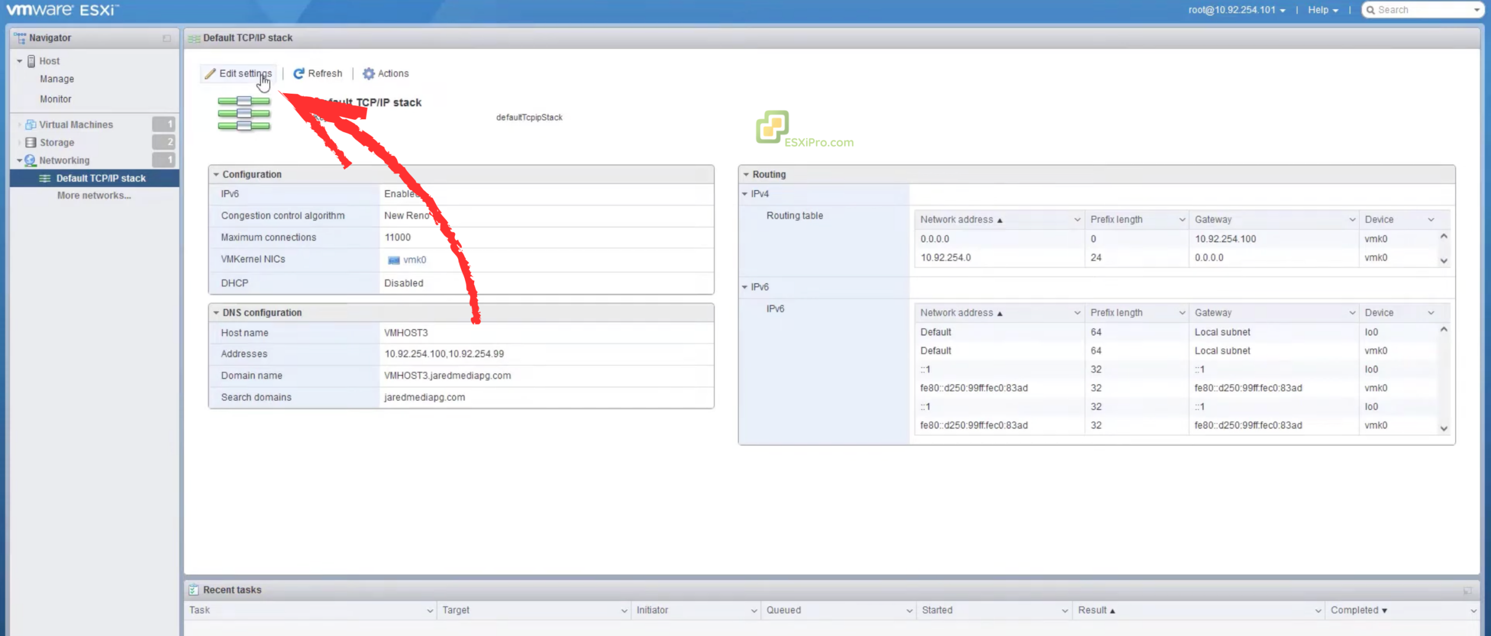Collapse the IPv4 routing section
The height and width of the screenshot is (636, 1491).
pos(745,194)
